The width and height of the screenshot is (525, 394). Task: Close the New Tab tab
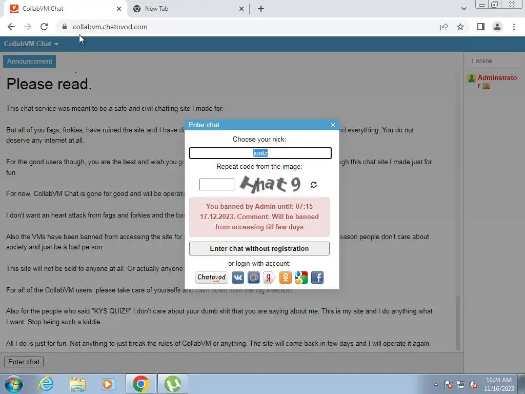[241, 9]
